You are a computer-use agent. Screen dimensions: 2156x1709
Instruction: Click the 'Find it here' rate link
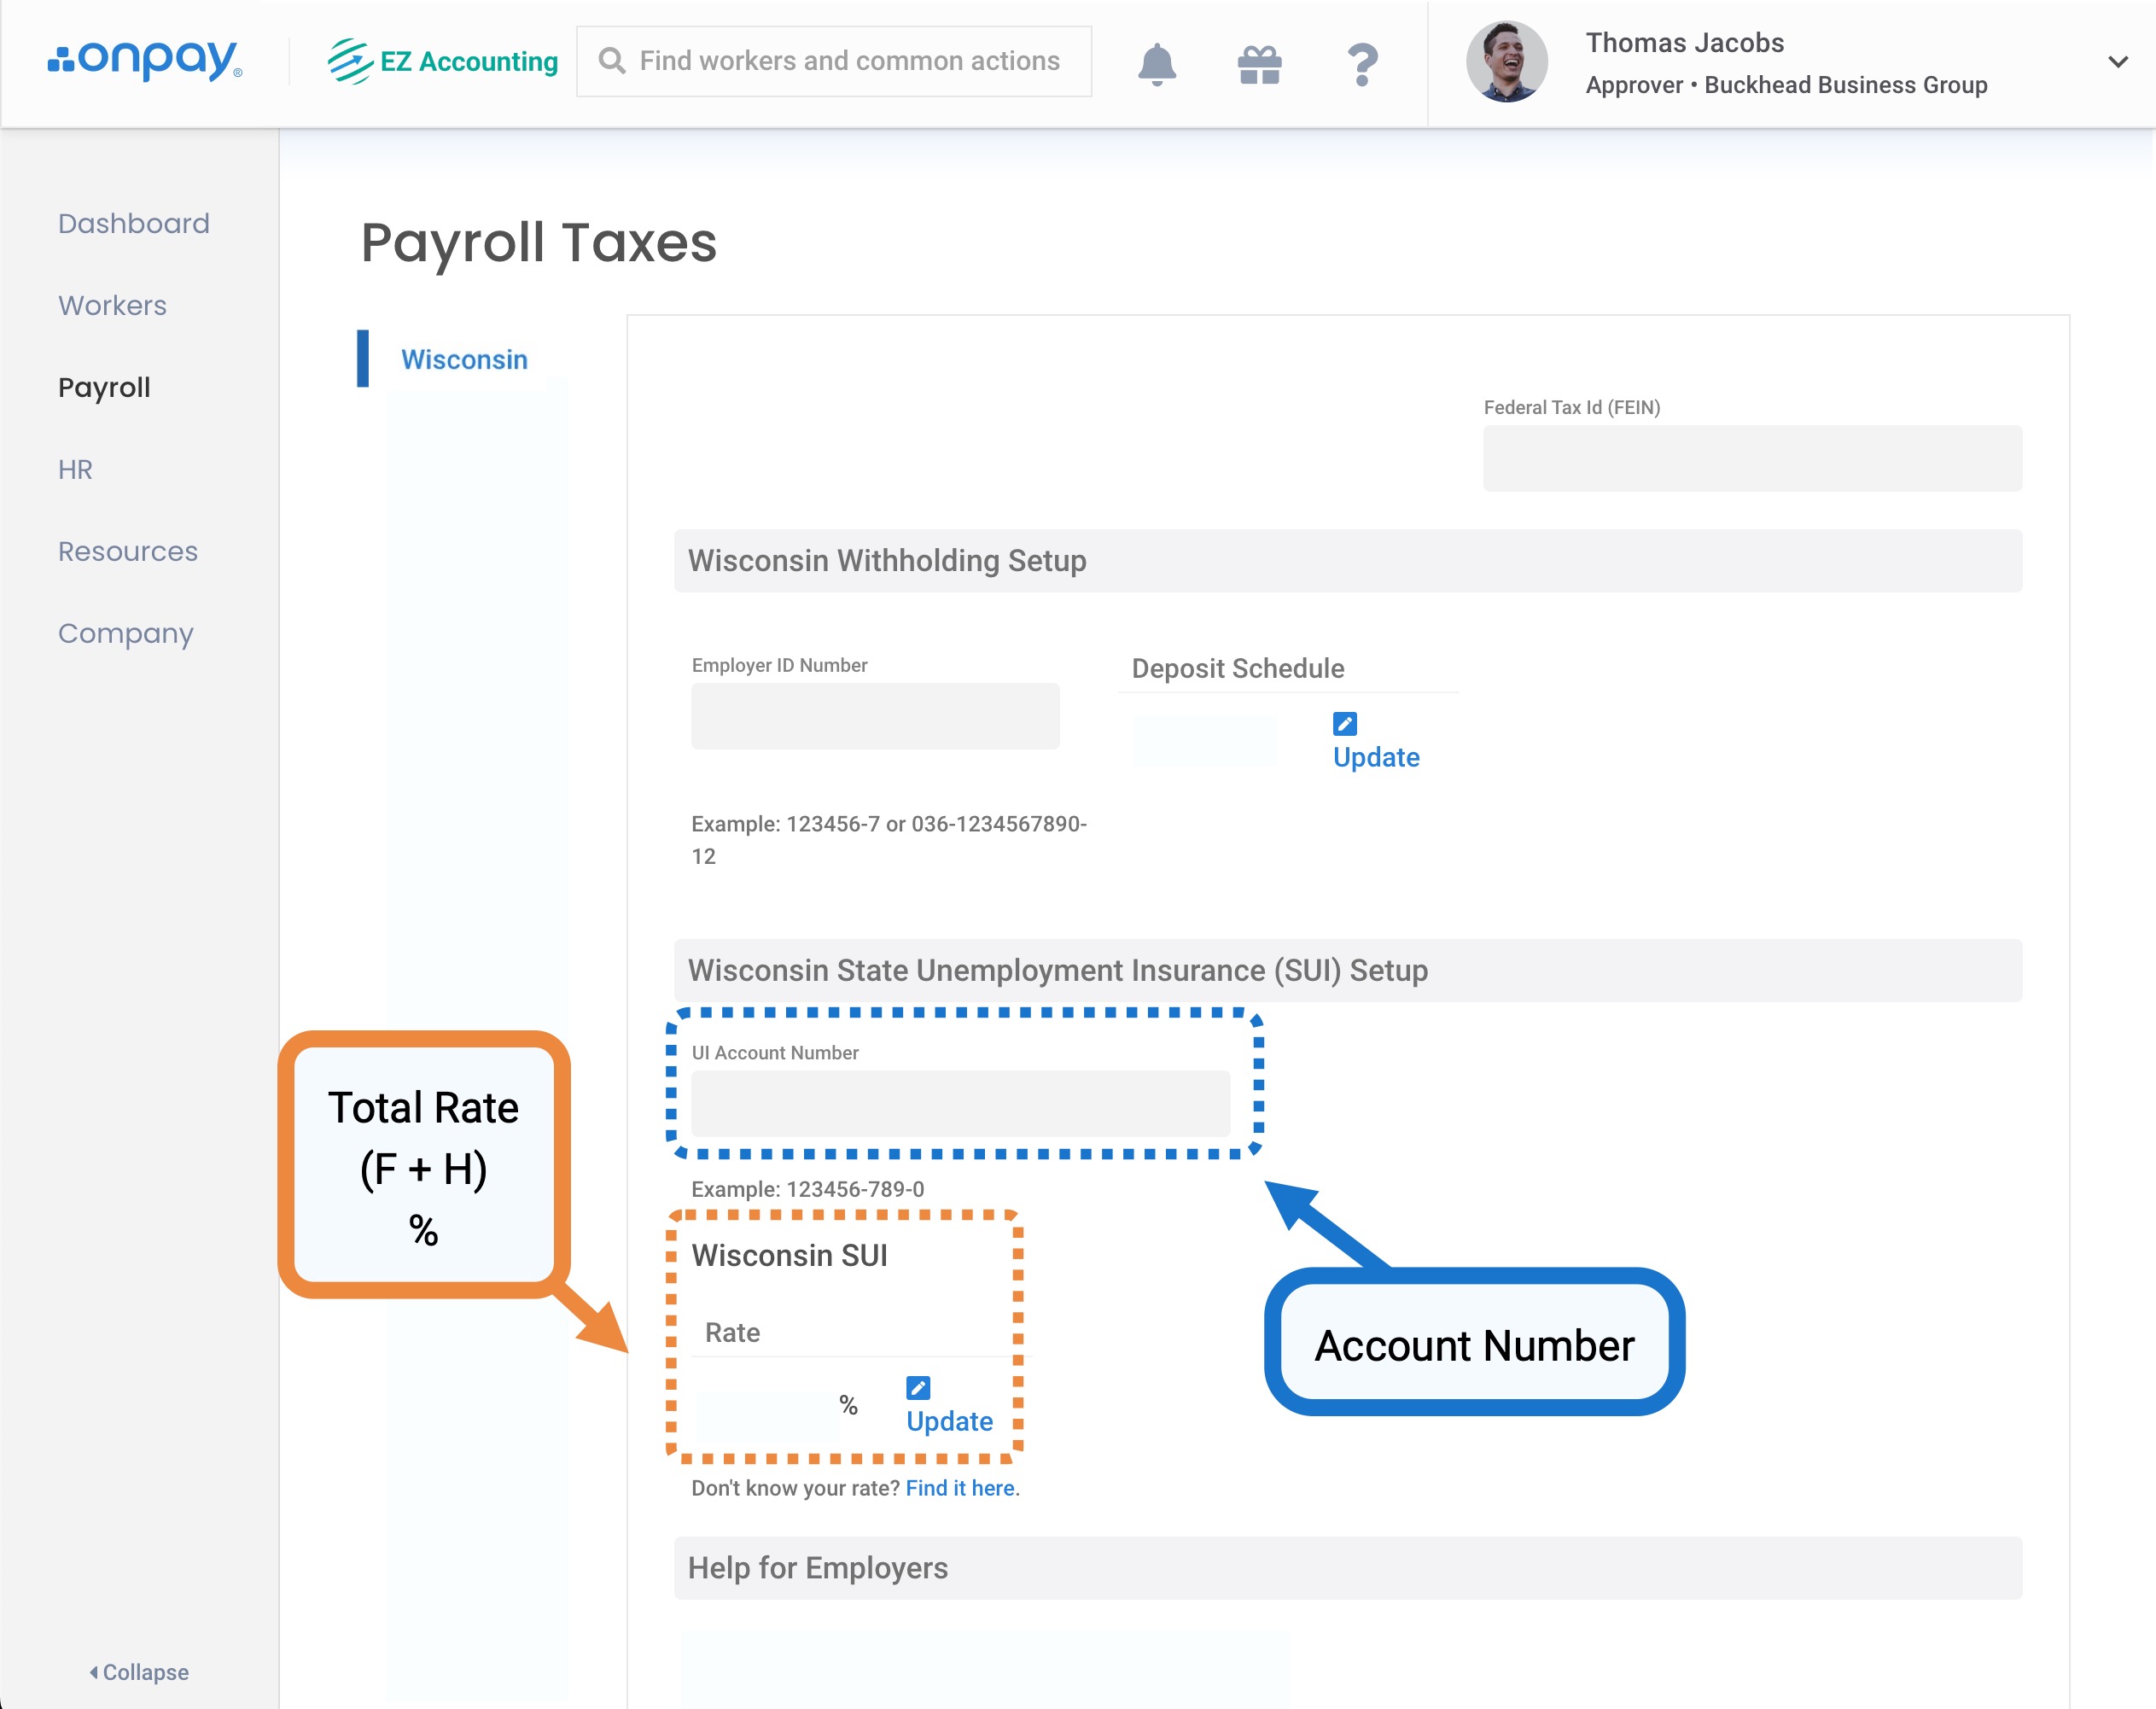pyautogui.click(x=960, y=1488)
